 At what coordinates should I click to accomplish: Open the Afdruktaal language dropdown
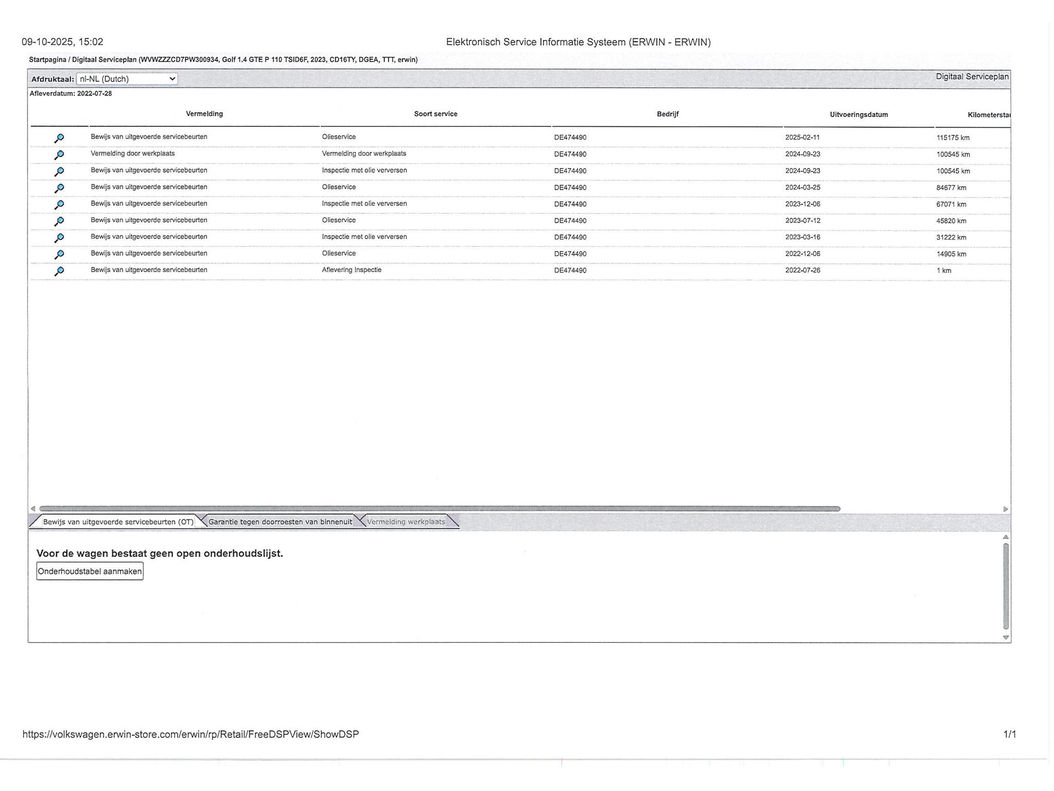pyautogui.click(x=127, y=79)
